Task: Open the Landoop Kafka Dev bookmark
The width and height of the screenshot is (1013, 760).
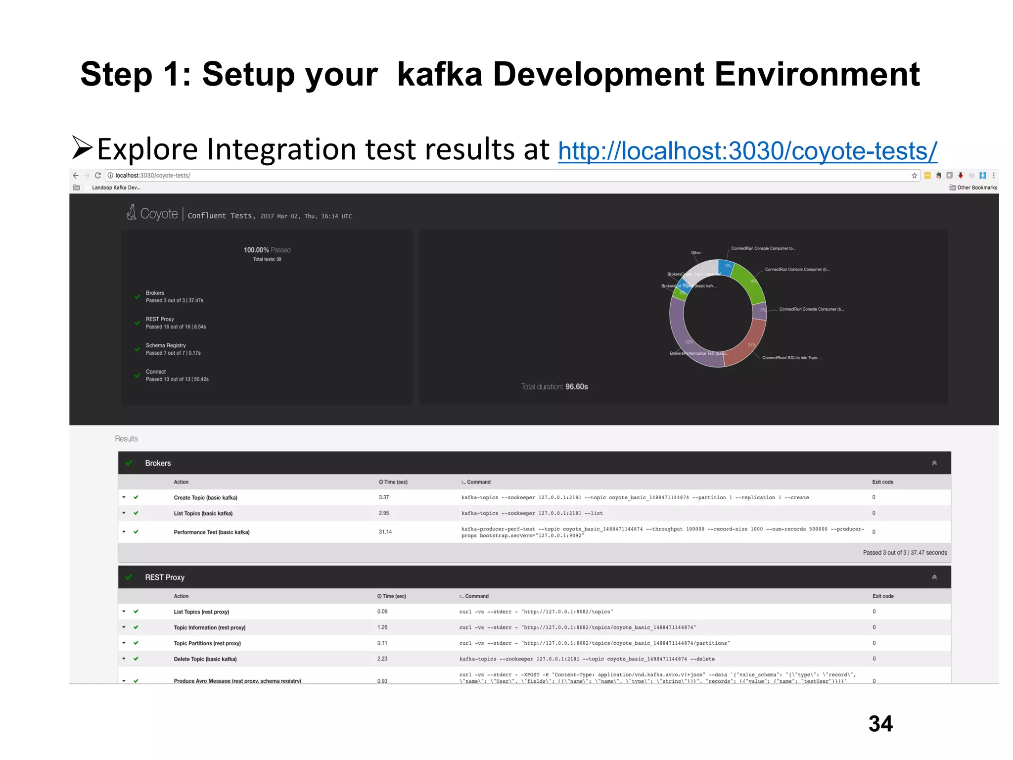Action: 116,188
